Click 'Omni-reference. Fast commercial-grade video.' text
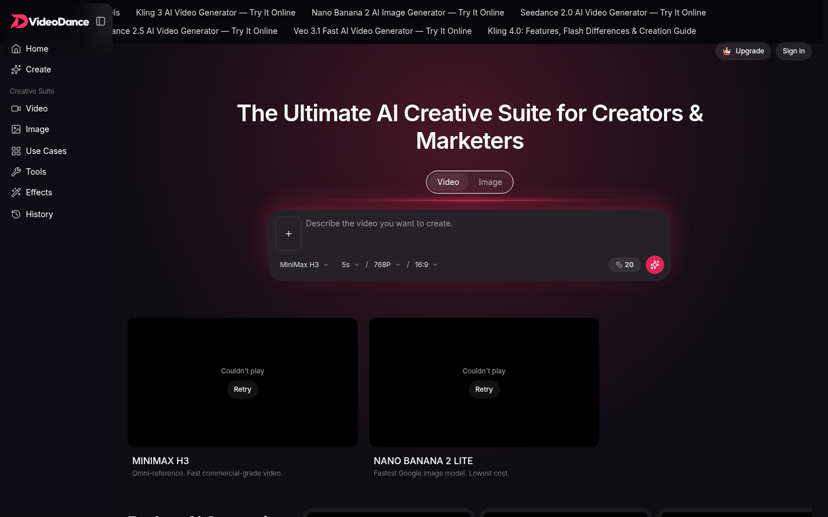This screenshot has height=517, width=828. 208,473
